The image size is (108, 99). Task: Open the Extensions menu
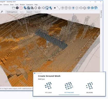tap(30, 5)
